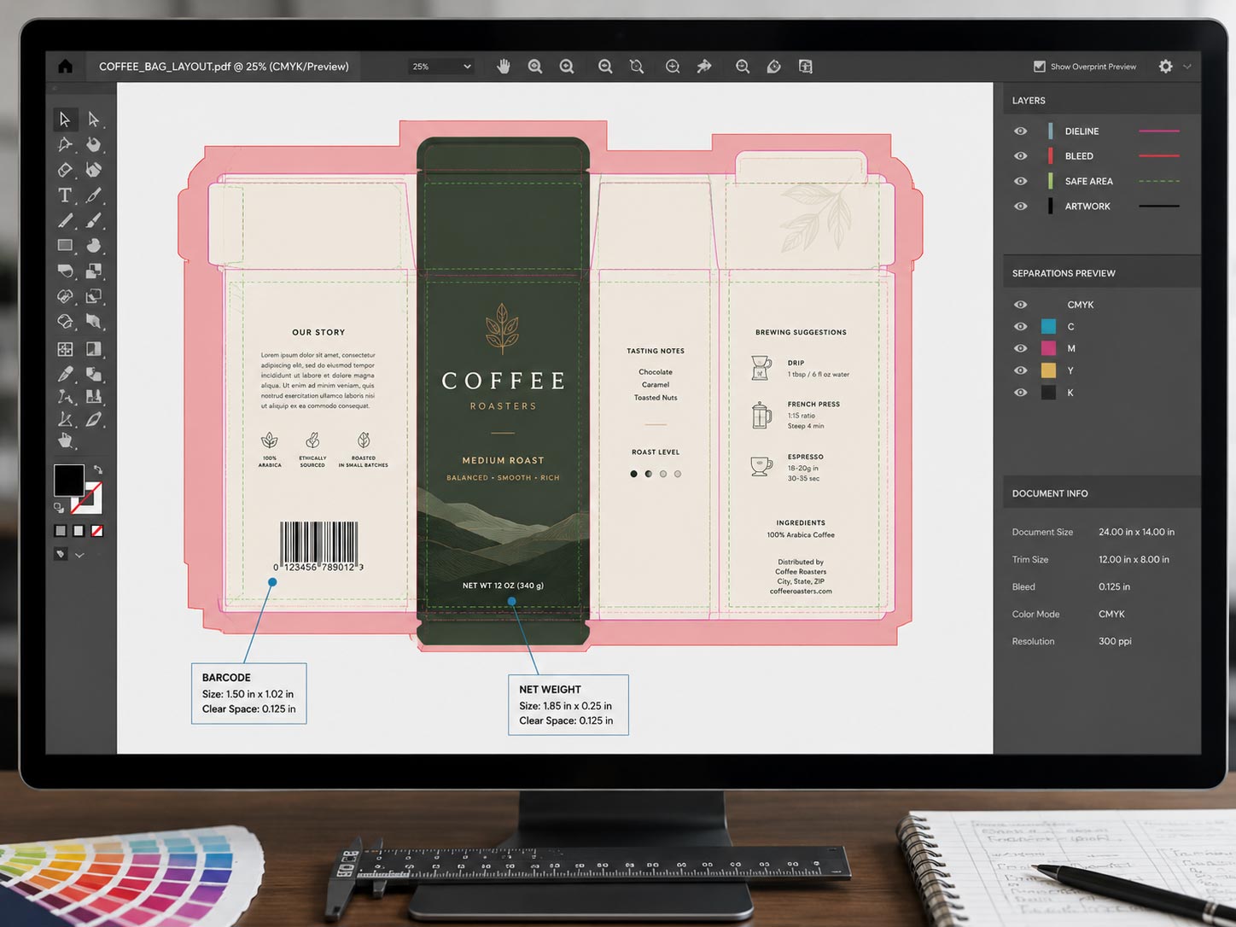Image resolution: width=1236 pixels, height=927 pixels.
Task: Toggle Magenta (M) separation visibility
Action: [x=1020, y=348]
